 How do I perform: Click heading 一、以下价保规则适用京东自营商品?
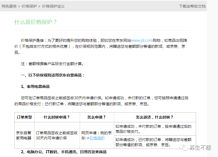(53, 75)
